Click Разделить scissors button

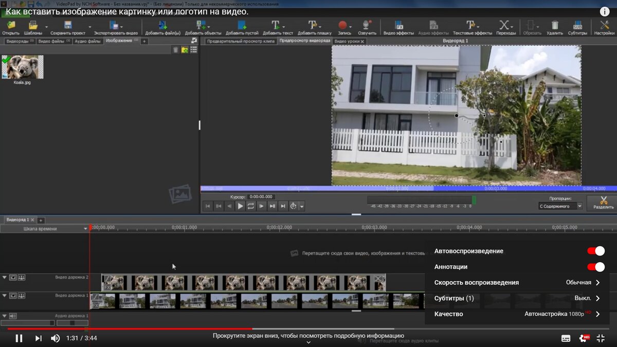[603, 203]
